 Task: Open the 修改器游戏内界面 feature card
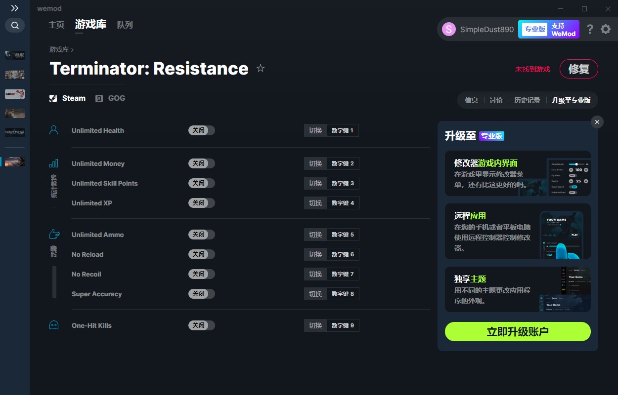(518, 173)
